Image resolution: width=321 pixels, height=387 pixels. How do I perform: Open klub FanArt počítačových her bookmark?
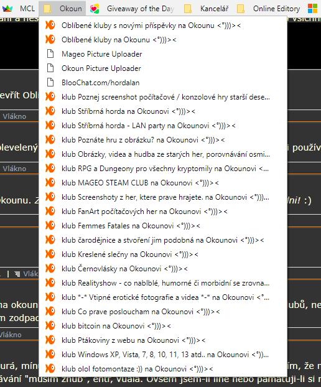coord(163,212)
